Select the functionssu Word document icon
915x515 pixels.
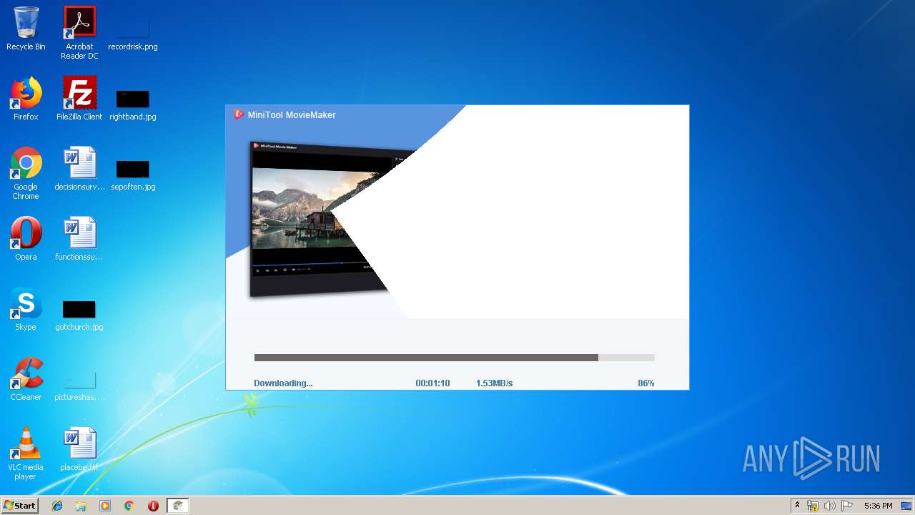coord(79,239)
